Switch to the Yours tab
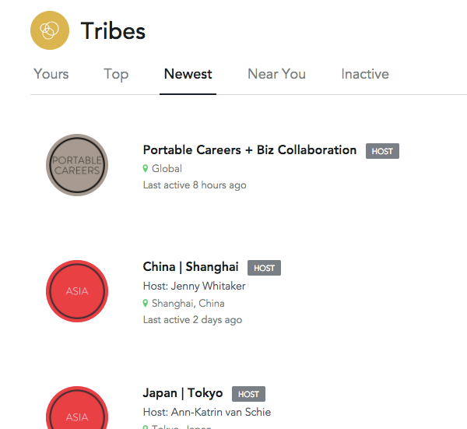Image resolution: width=467 pixels, height=429 pixels. 51,74
